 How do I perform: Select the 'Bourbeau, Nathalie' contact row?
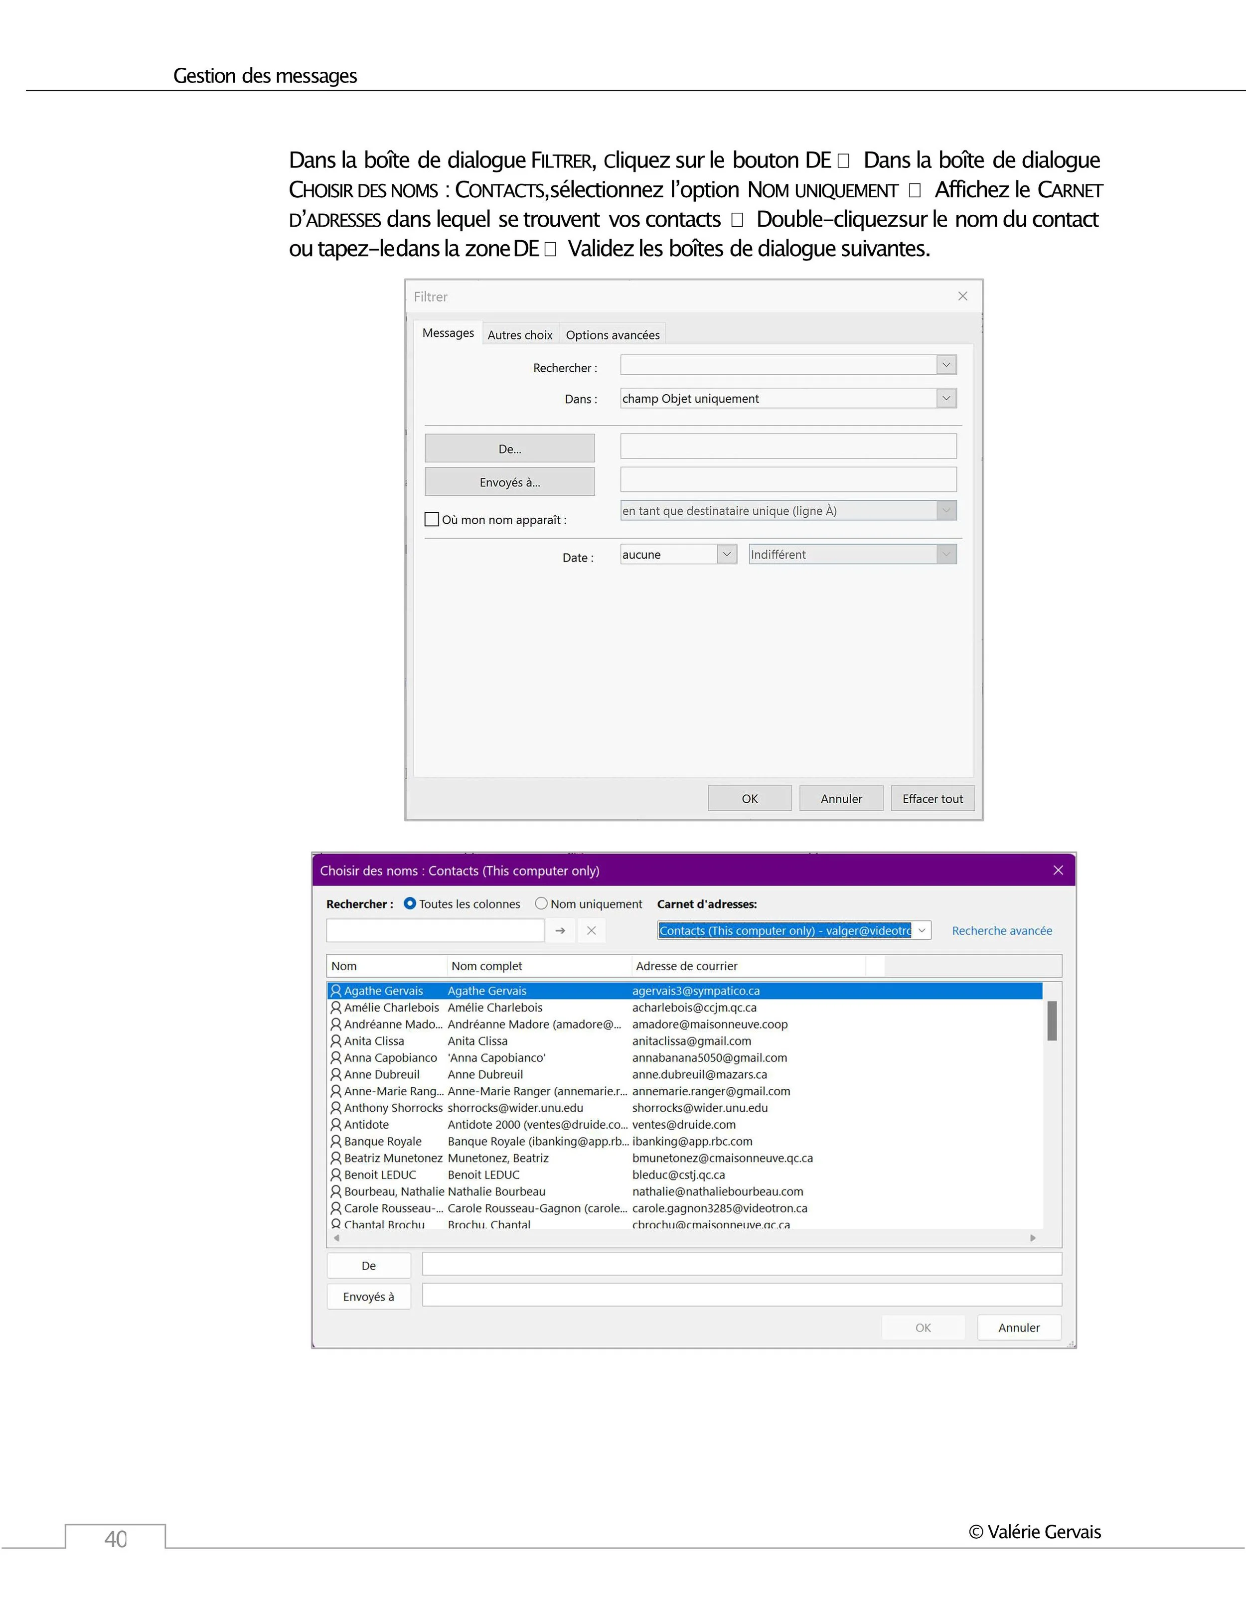[x=685, y=1191]
